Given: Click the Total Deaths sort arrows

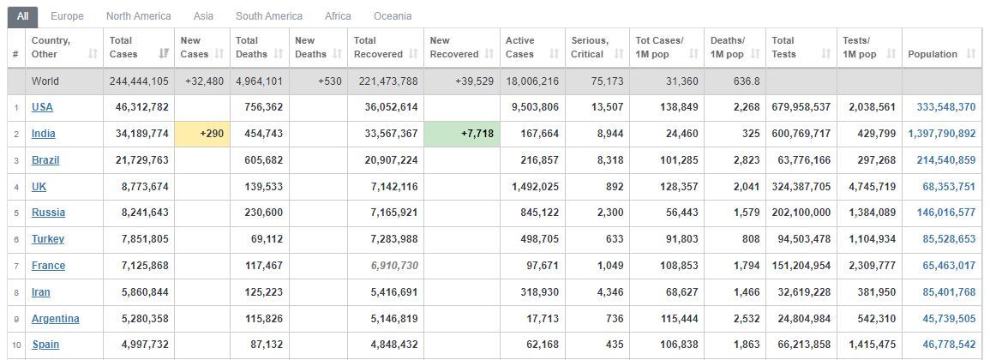Looking at the screenshot, I should tap(279, 54).
